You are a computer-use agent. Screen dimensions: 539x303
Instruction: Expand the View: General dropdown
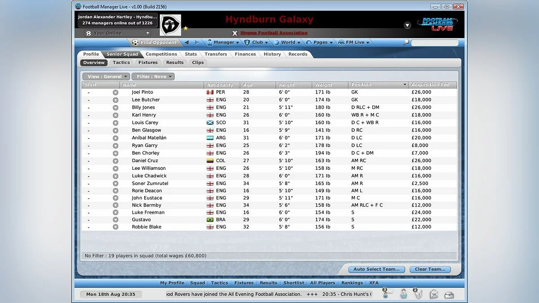[x=106, y=77]
